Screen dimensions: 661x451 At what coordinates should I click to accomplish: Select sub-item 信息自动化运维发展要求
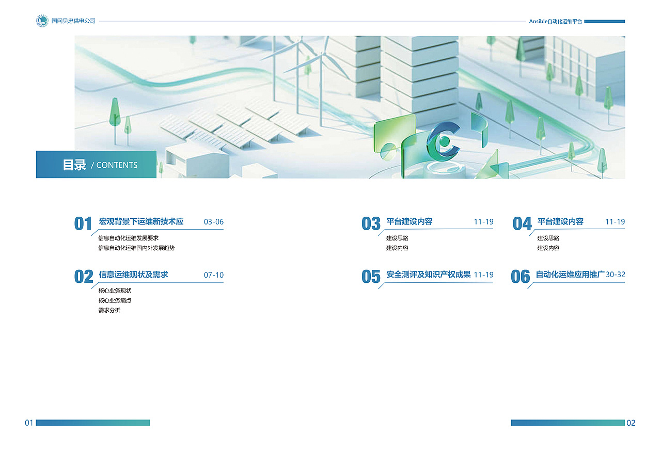click(128, 238)
